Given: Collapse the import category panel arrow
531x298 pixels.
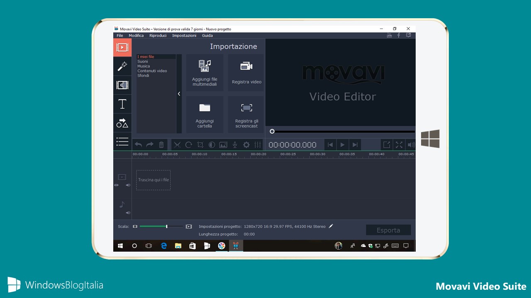Looking at the screenshot, I should (179, 94).
